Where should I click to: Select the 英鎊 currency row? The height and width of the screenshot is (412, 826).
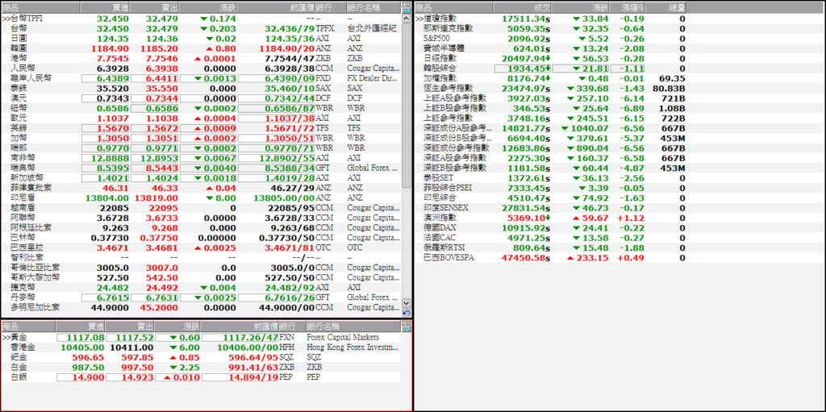(x=201, y=128)
